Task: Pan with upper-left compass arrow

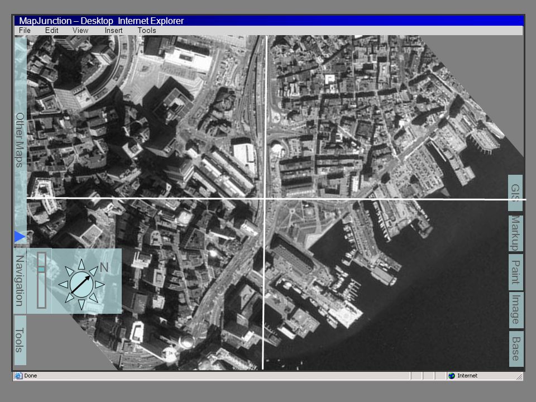Action: tap(69, 271)
